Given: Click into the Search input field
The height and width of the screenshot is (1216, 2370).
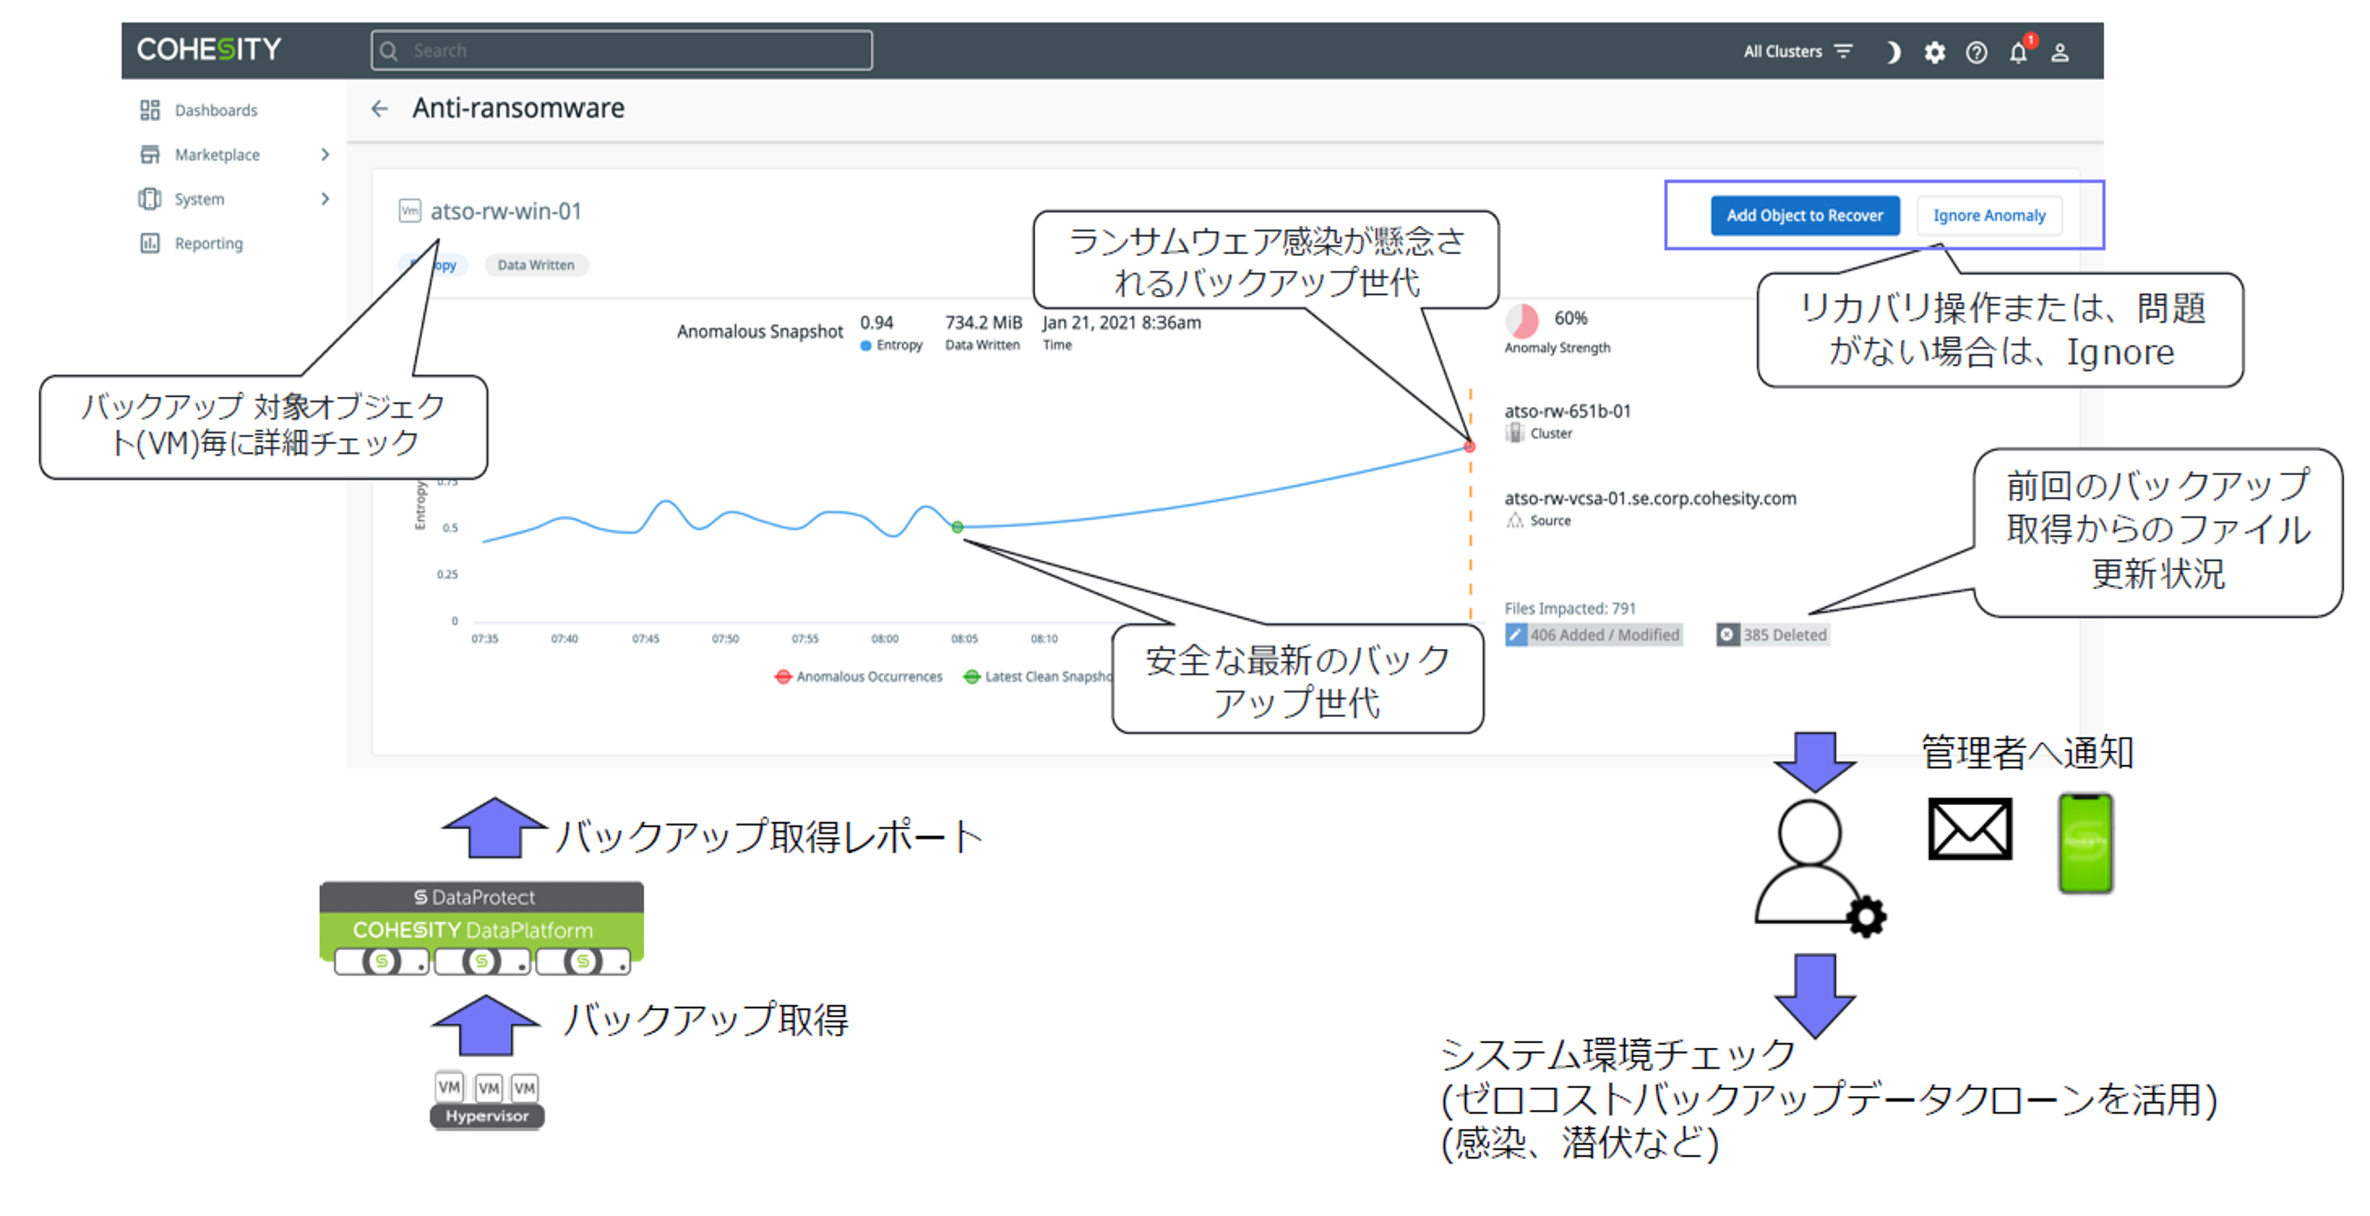Looking at the screenshot, I should 622,50.
